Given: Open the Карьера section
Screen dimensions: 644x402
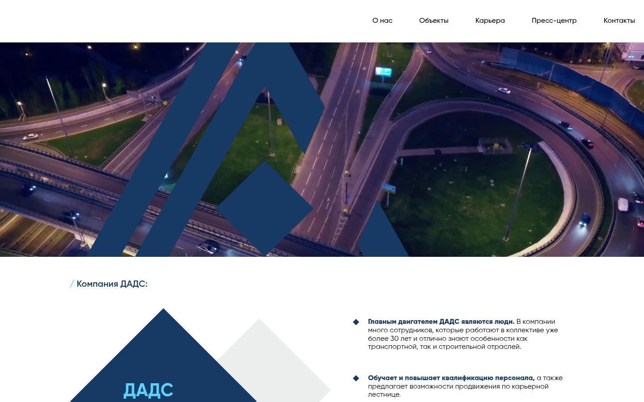Looking at the screenshot, I should click(x=490, y=21).
